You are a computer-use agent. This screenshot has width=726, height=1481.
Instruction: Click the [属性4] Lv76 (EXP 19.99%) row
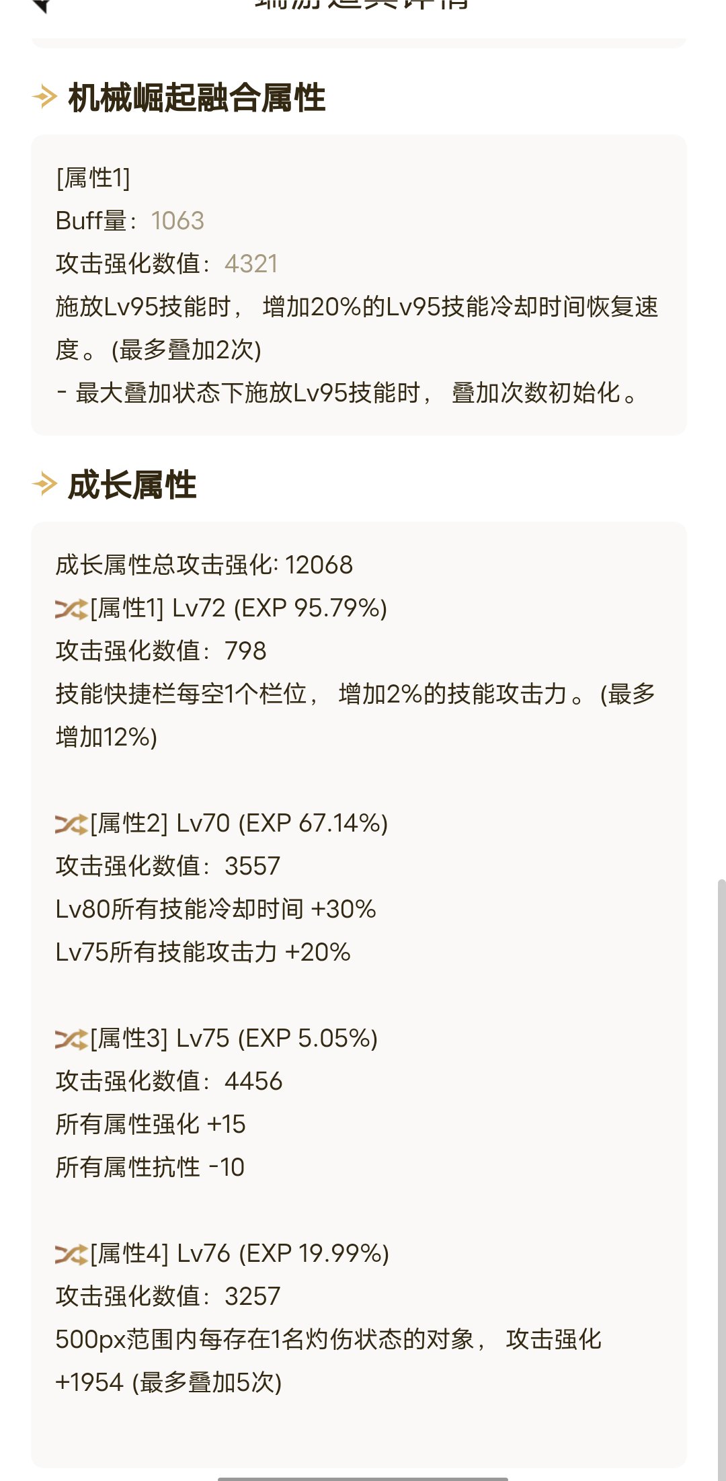tap(223, 1254)
